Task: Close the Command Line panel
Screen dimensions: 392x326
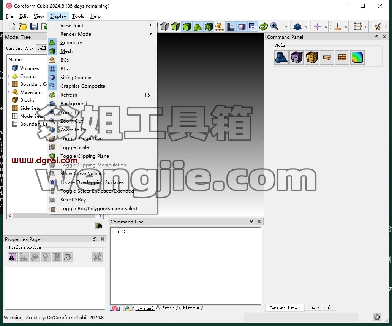Action: (259, 222)
